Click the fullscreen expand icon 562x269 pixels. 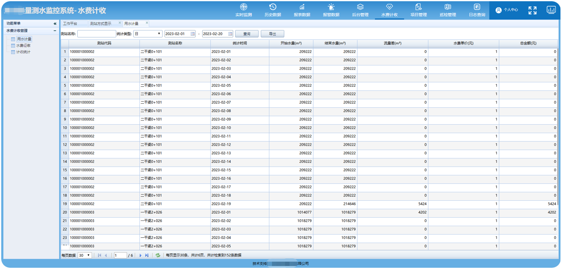pyautogui.click(x=532, y=10)
